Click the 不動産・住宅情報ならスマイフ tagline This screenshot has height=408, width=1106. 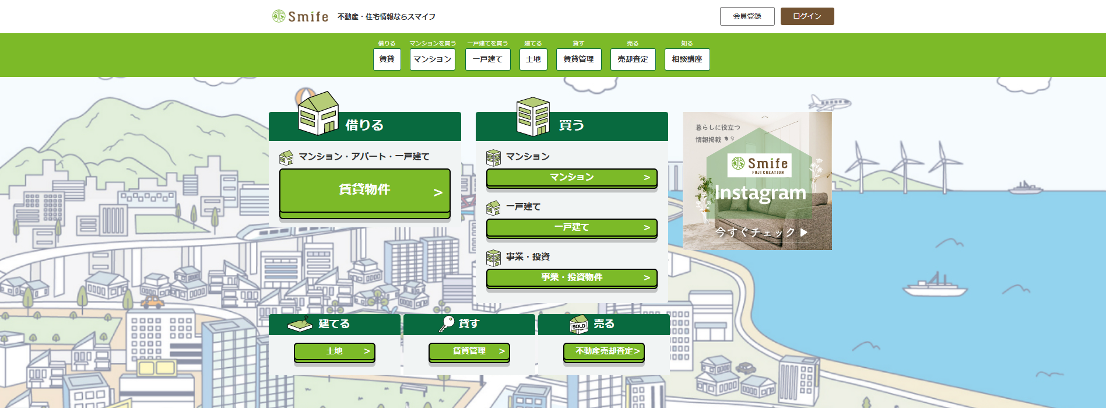point(387,17)
